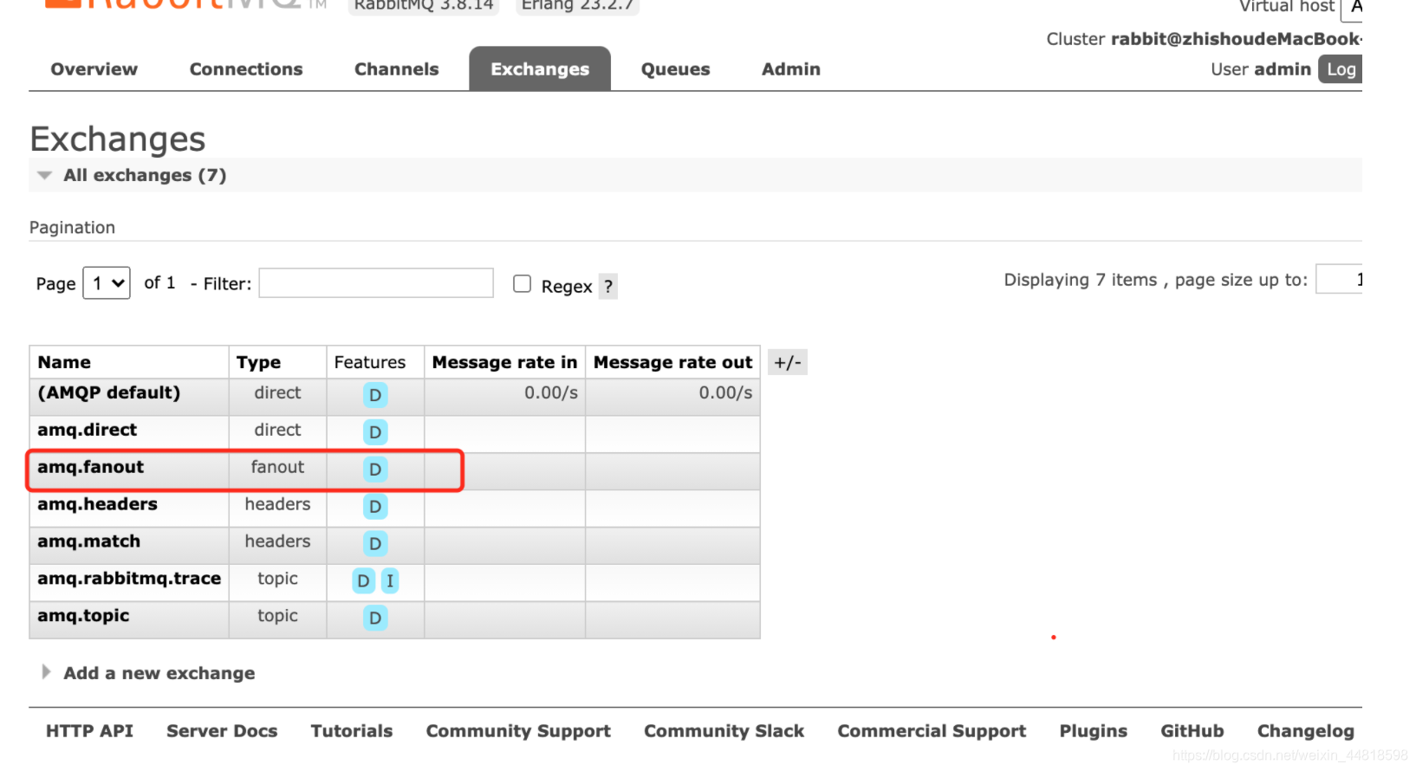1416x771 pixels.
Task: Click the Regex help question mark
Action: 608,287
